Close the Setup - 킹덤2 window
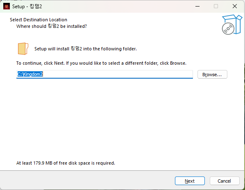 (x=235, y=7)
